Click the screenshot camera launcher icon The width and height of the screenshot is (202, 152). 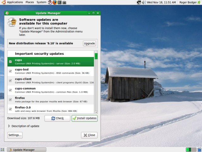[64, 3]
